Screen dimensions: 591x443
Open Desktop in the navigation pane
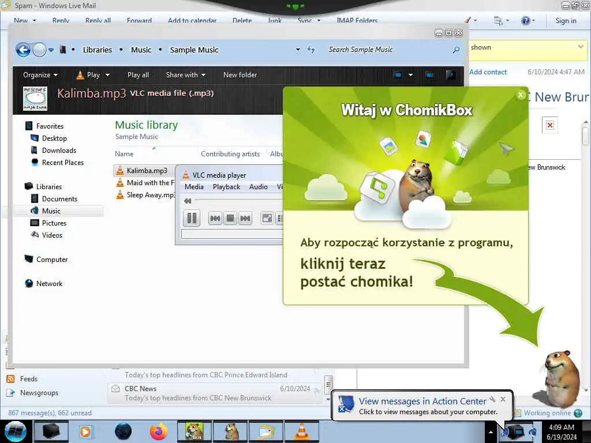click(48, 138)
